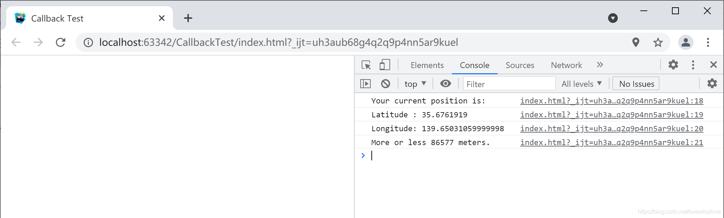Switch to the Network panel
Image resolution: width=724 pixels, height=218 pixels.
pos(566,65)
